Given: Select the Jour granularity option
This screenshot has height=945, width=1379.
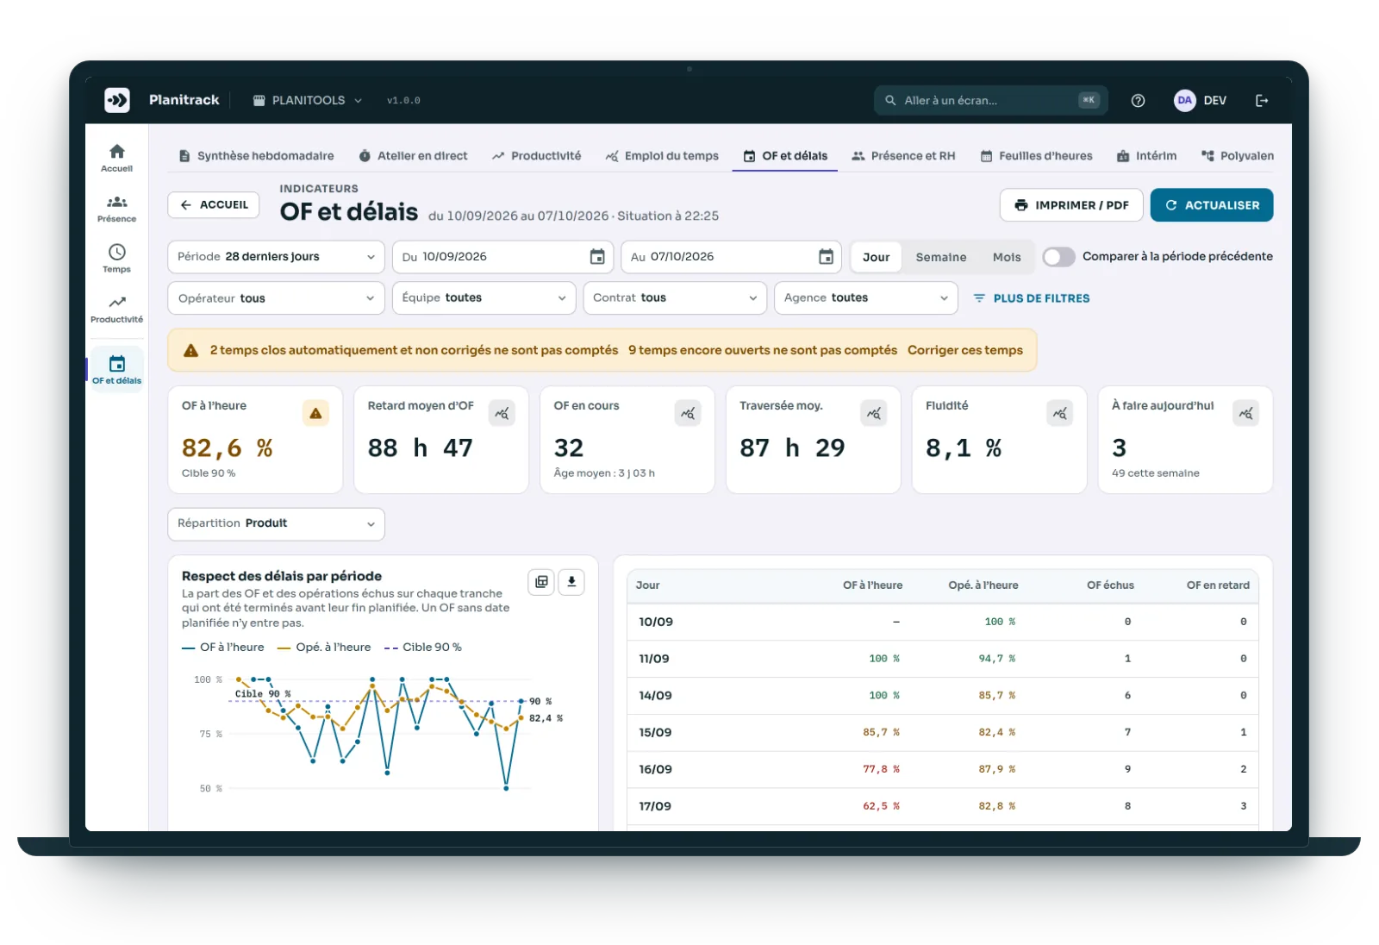Looking at the screenshot, I should click(x=876, y=257).
